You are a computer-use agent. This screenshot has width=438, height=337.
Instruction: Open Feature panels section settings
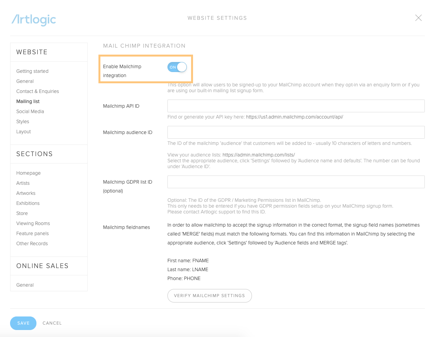coord(33,234)
